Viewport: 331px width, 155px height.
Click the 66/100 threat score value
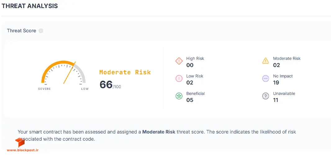(x=110, y=85)
